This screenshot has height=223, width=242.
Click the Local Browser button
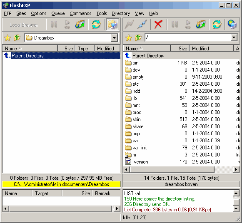tap(24, 25)
